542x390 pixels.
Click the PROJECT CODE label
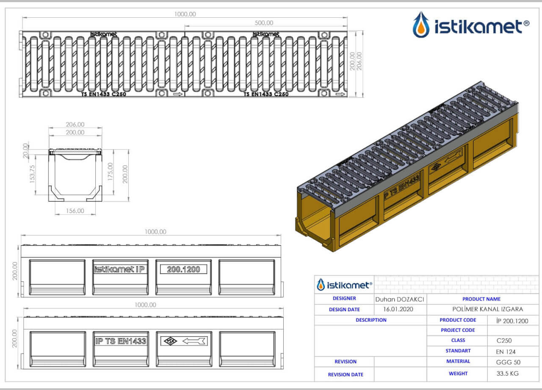point(458,330)
